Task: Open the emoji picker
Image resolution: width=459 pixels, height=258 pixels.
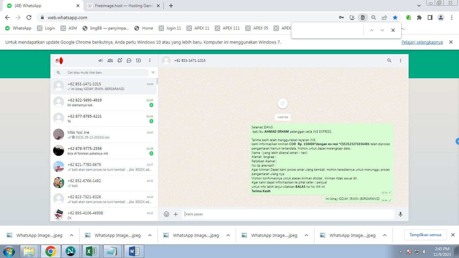Action: coord(166,214)
